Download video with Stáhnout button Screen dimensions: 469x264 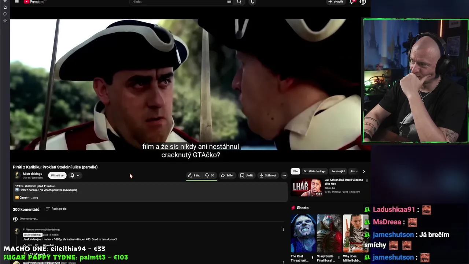268,175
